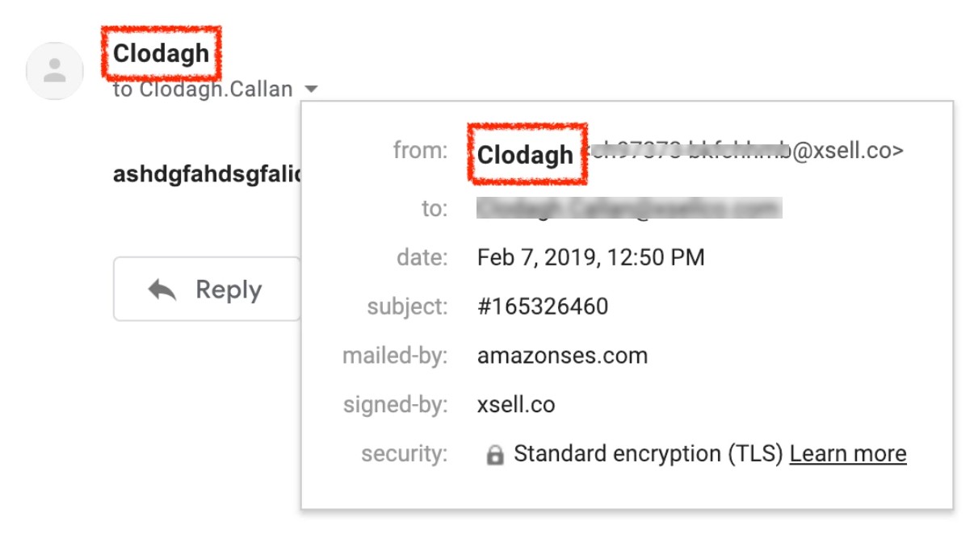Click the 'subject:' field label

tap(407, 307)
